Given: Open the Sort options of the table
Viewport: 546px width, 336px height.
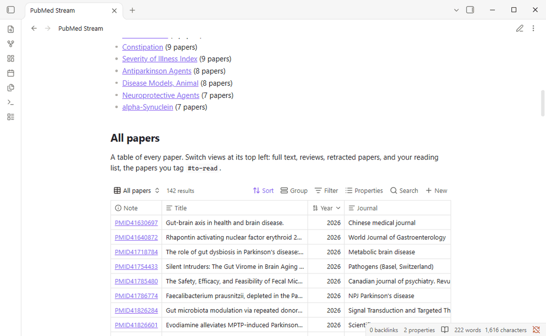Looking at the screenshot, I should [x=263, y=191].
